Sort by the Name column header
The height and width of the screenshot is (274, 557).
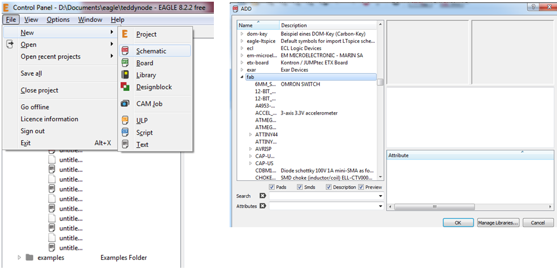pos(258,25)
